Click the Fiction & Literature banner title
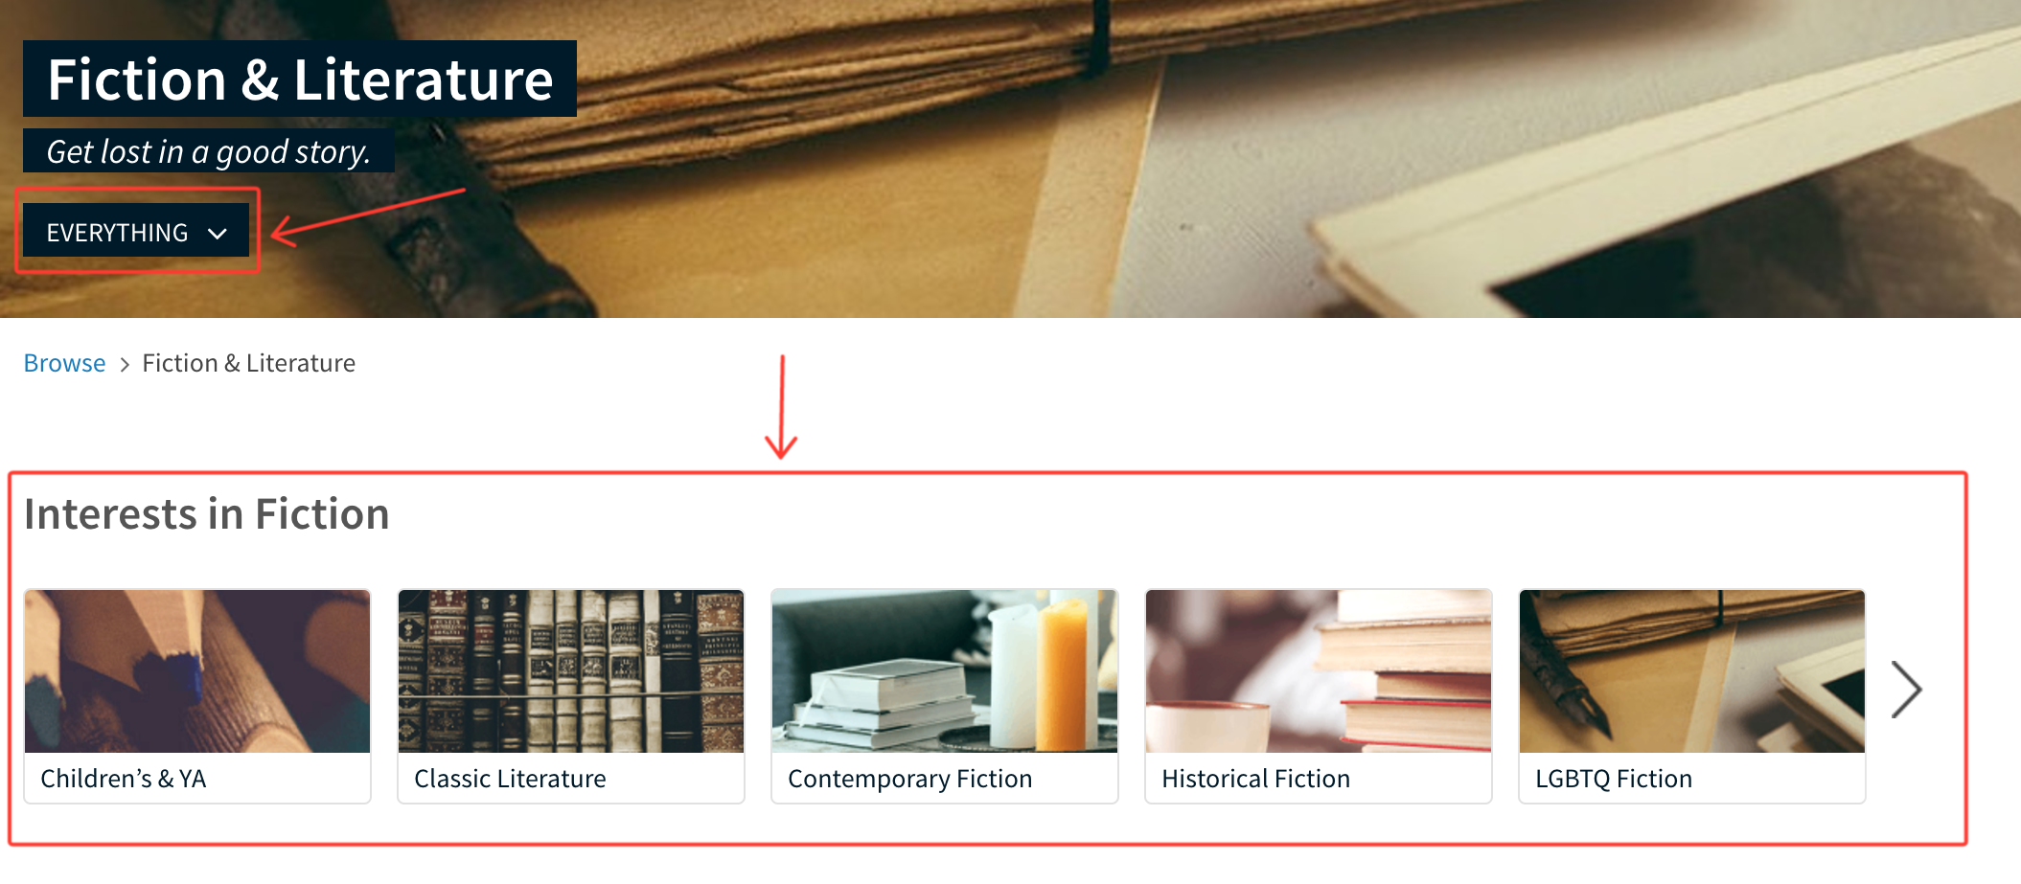2021x884 pixels. [x=300, y=79]
